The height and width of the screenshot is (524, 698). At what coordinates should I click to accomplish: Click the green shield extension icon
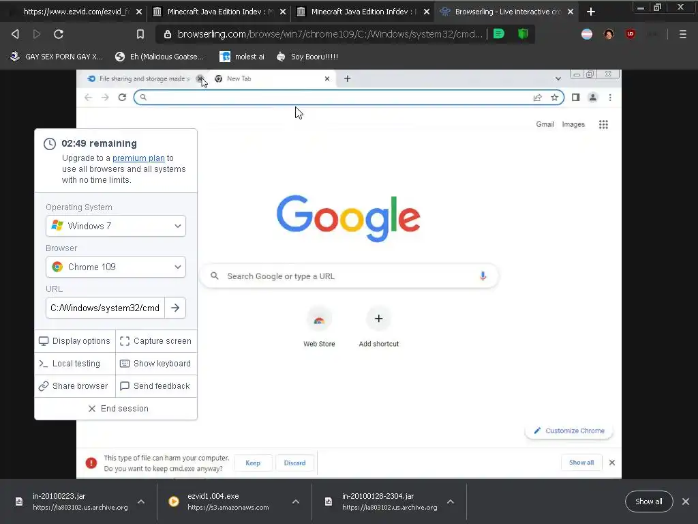tap(523, 34)
